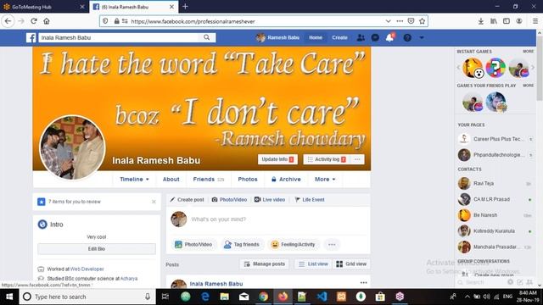The image size is (543, 305).
Task: Close the Inala Ramesh Babu tab
Action: 171,7
